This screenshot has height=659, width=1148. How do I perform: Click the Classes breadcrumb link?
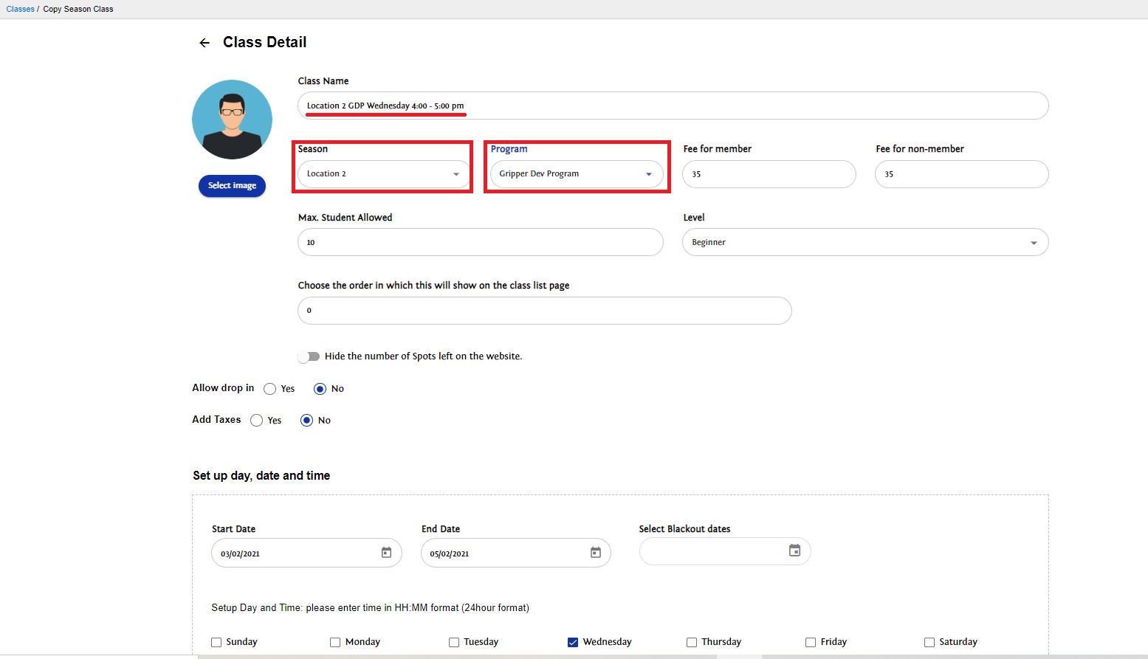click(20, 9)
